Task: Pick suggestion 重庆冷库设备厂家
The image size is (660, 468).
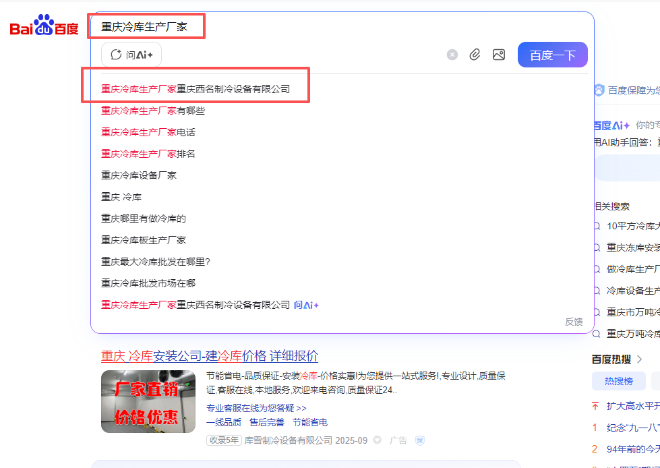Action: (x=139, y=175)
